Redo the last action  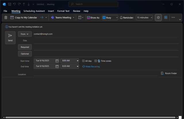point(19,4)
